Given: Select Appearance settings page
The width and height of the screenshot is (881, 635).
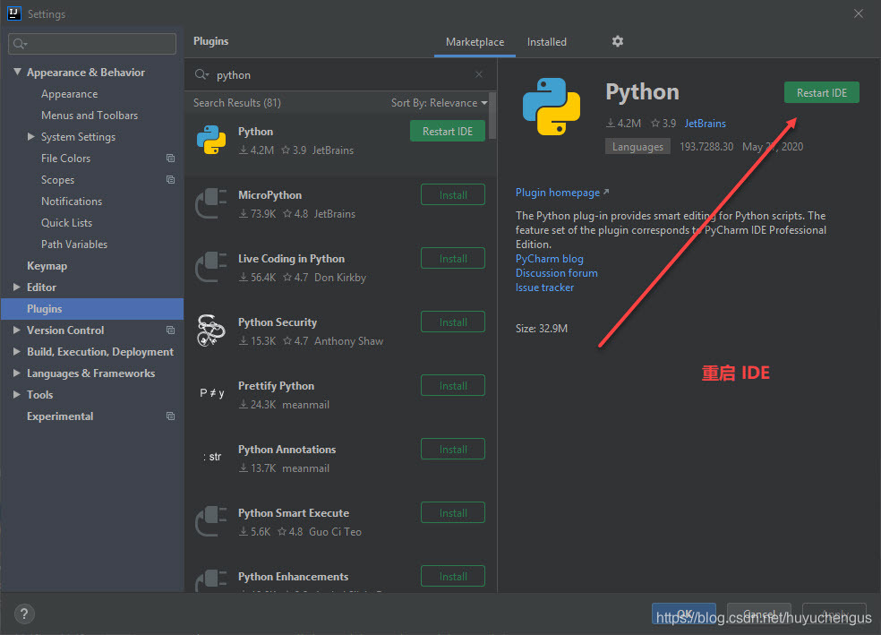Looking at the screenshot, I should [69, 94].
